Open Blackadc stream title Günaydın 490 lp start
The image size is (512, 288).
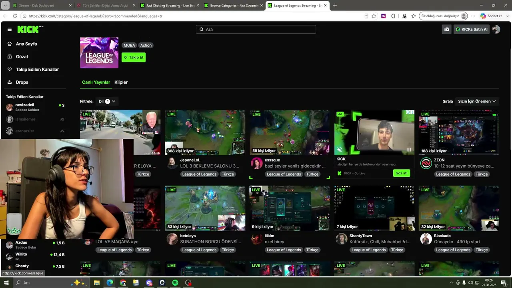pyautogui.click(x=457, y=242)
